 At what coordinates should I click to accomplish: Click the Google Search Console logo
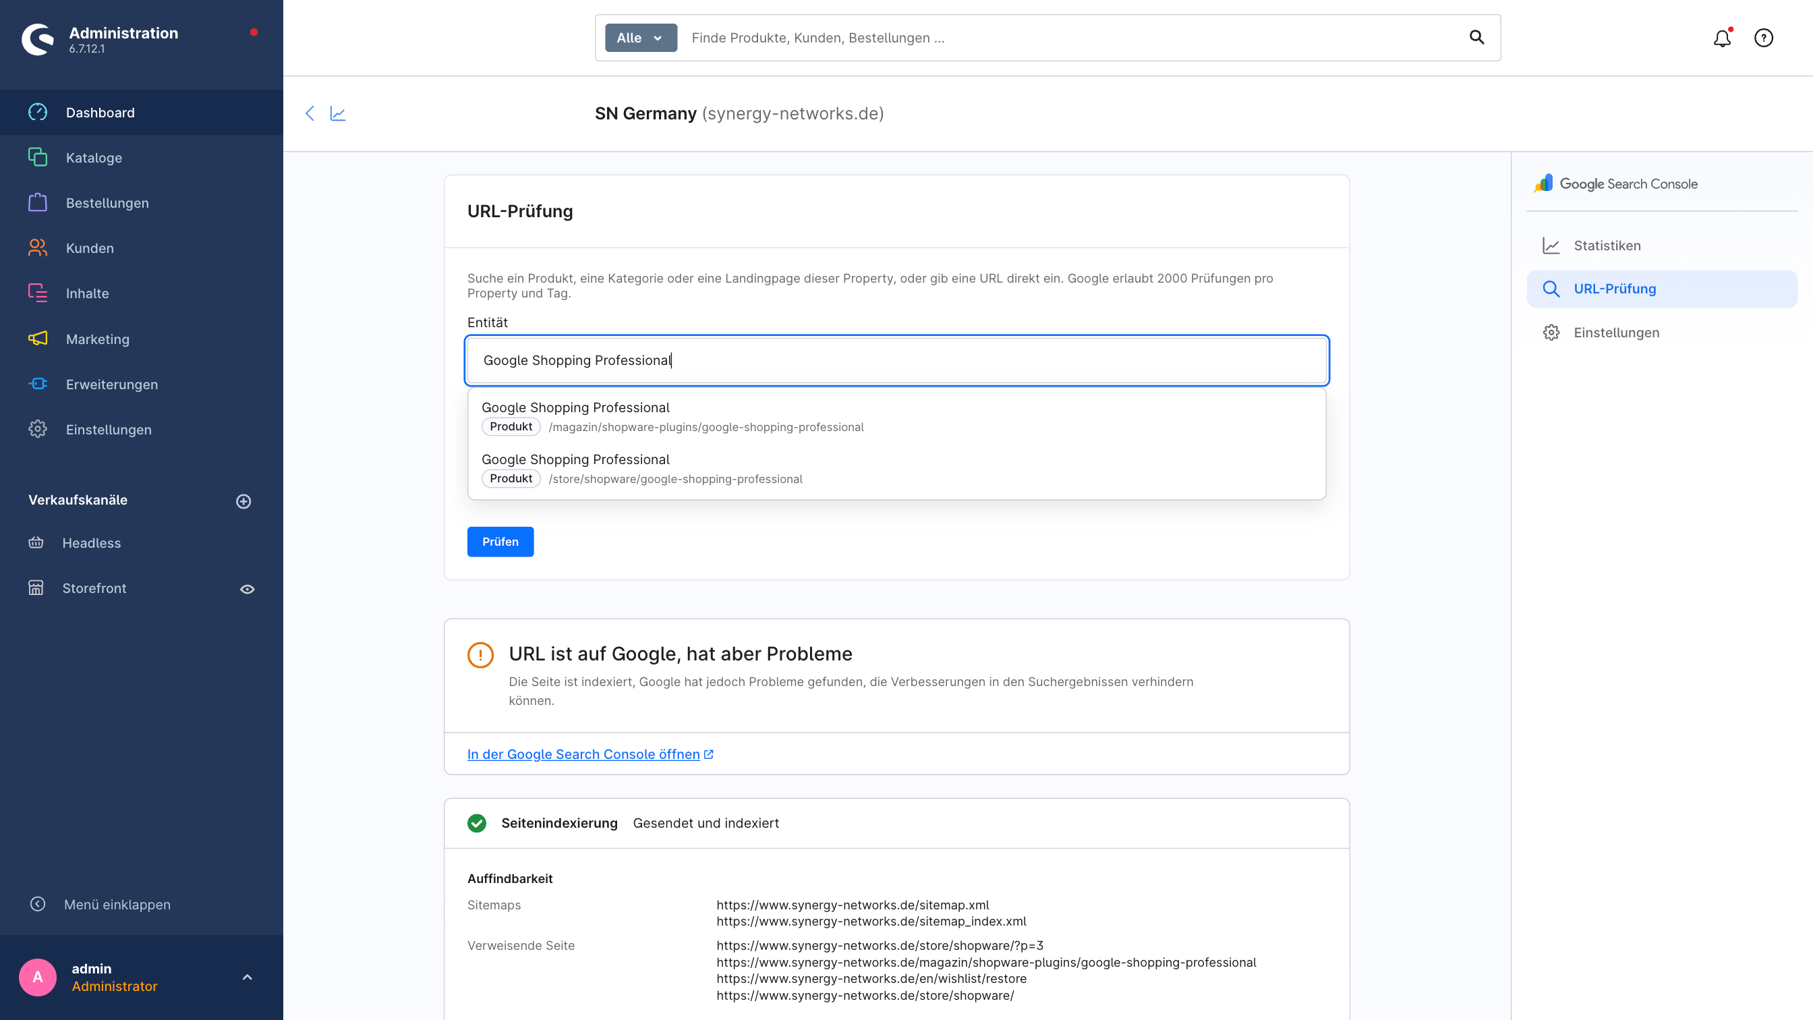point(1616,183)
